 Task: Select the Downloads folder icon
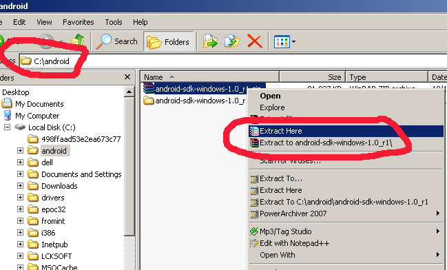point(33,185)
